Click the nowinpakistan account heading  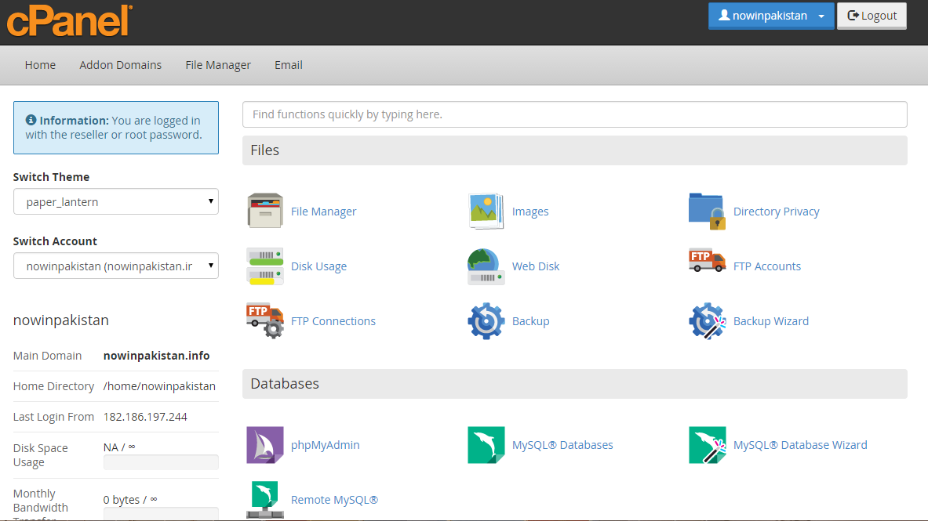point(61,320)
